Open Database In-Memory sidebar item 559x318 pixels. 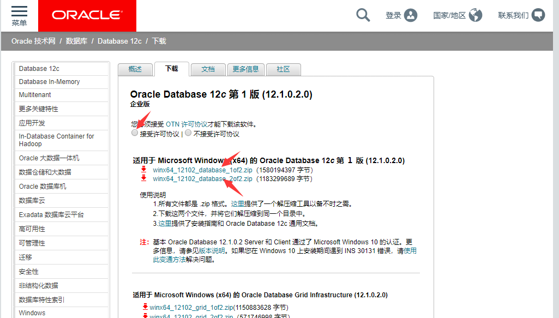pos(61,82)
